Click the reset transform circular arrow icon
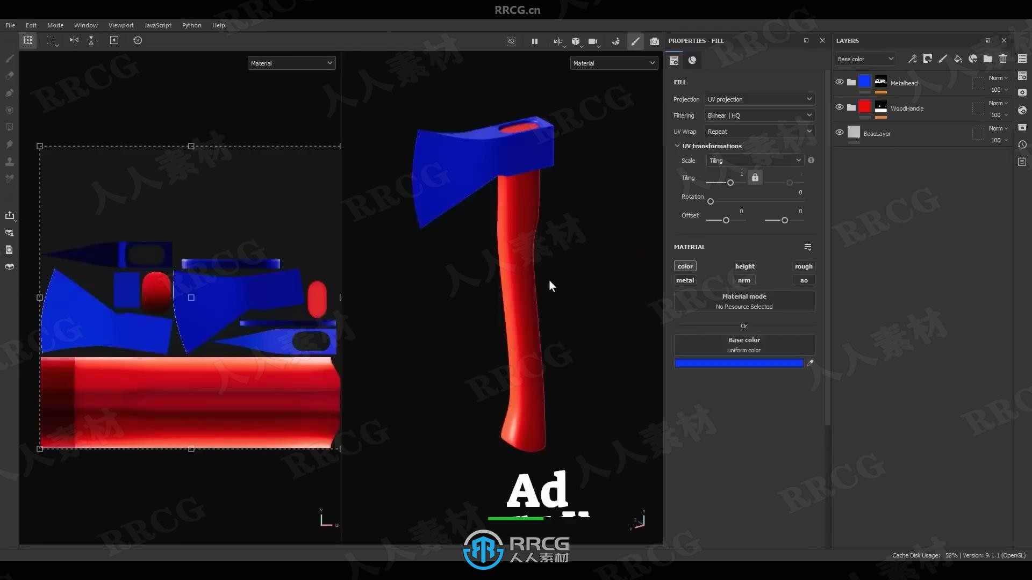The height and width of the screenshot is (580, 1032). (138, 40)
